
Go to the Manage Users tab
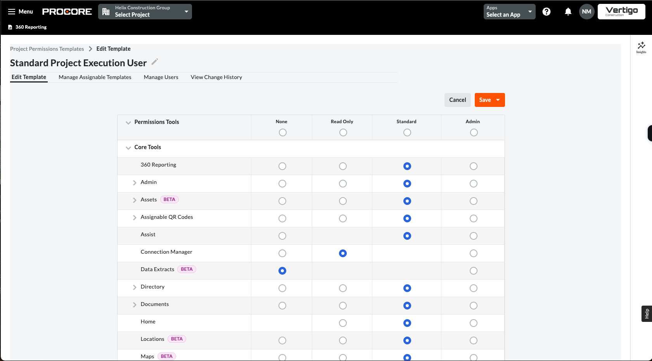pyautogui.click(x=161, y=77)
